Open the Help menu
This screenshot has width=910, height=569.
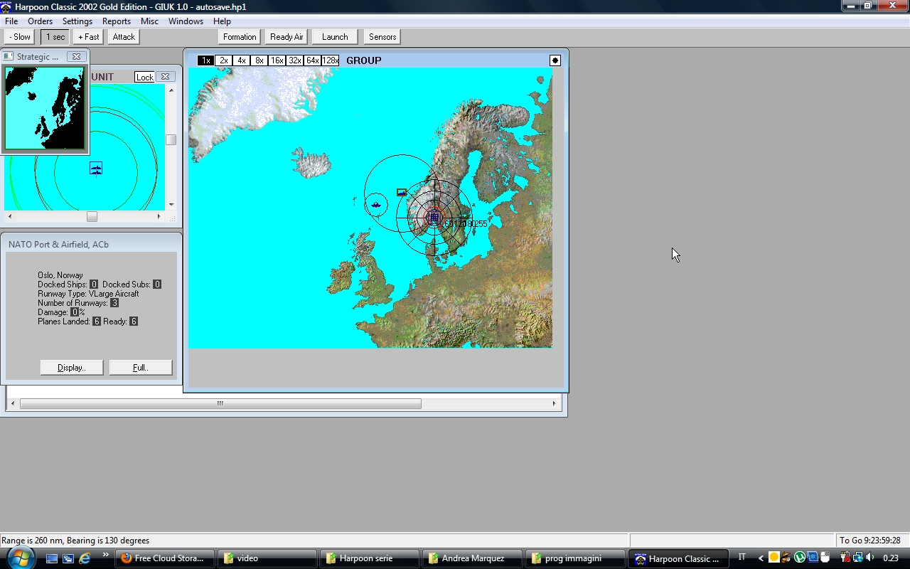(222, 21)
